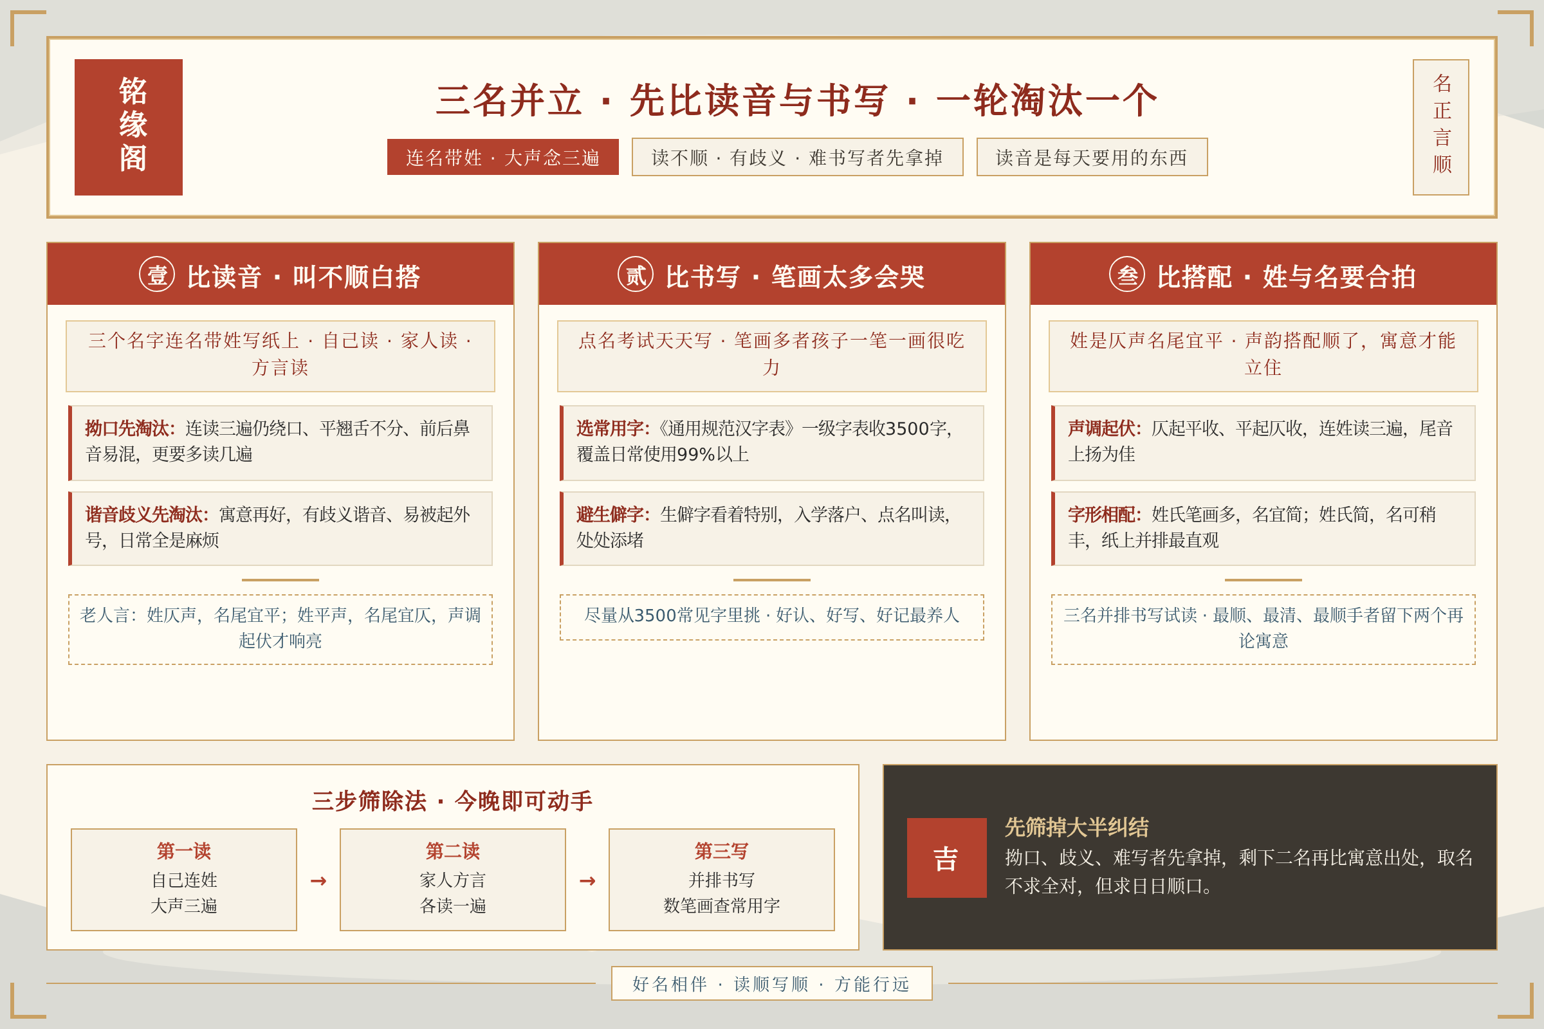Click the dashed note 尽量从3500常见字里挑

click(x=772, y=617)
